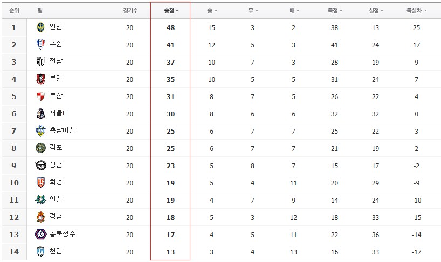The width and height of the screenshot is (441, 262).
Task: Sort the table by 승점 column
Action: pyautogui.click(x=171, y=11)
